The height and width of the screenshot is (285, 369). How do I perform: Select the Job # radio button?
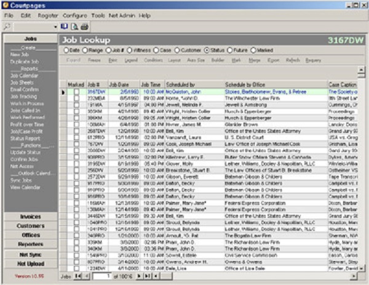click(108, 50)
